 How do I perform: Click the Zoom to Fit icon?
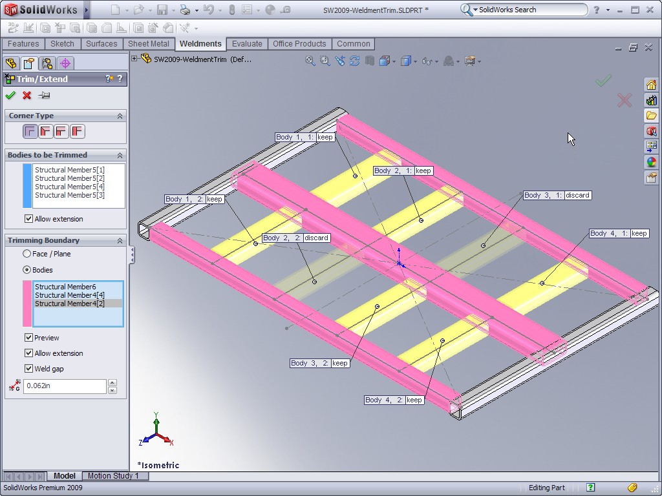click(x=310, y=61)
